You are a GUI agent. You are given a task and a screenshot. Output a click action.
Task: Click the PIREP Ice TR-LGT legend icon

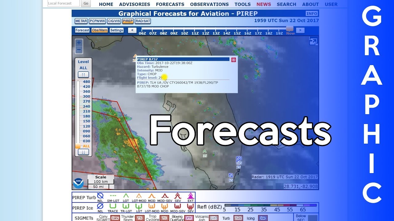tap(126, 206)
